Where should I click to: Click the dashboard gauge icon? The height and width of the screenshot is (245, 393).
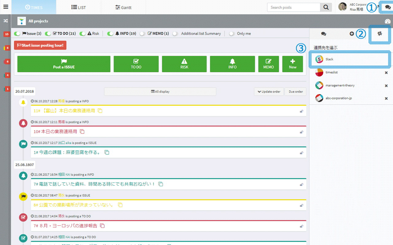[x=387, y=21]
